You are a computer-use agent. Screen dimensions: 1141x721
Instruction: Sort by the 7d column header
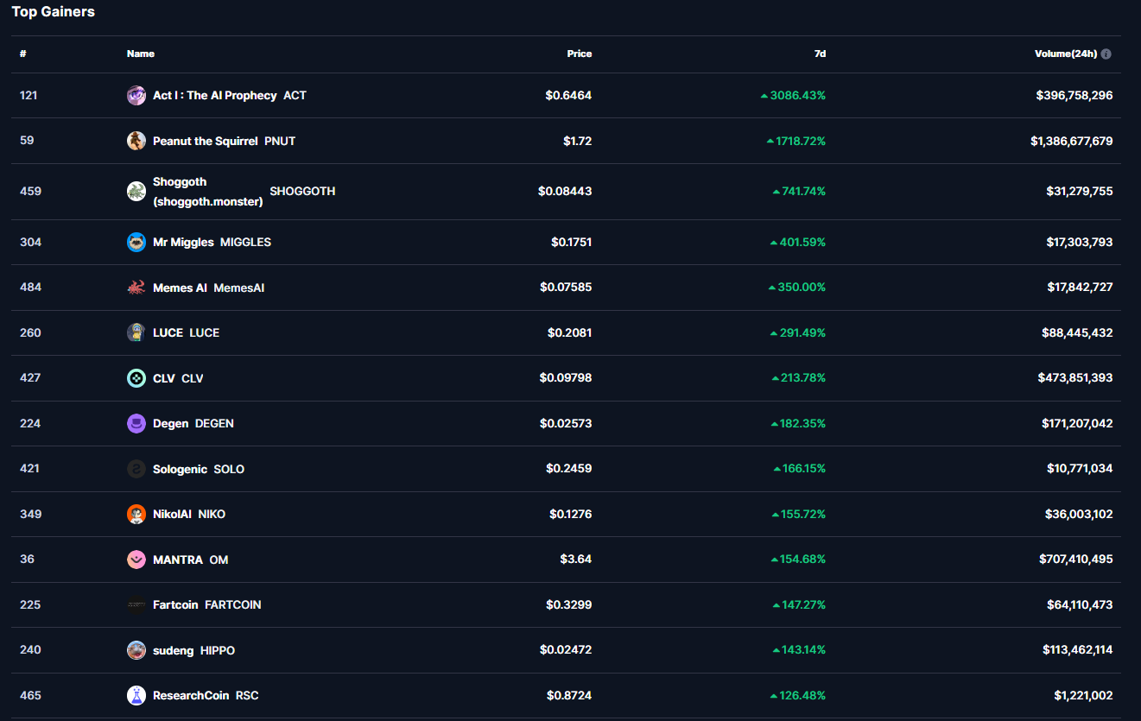tap(819, 54)
